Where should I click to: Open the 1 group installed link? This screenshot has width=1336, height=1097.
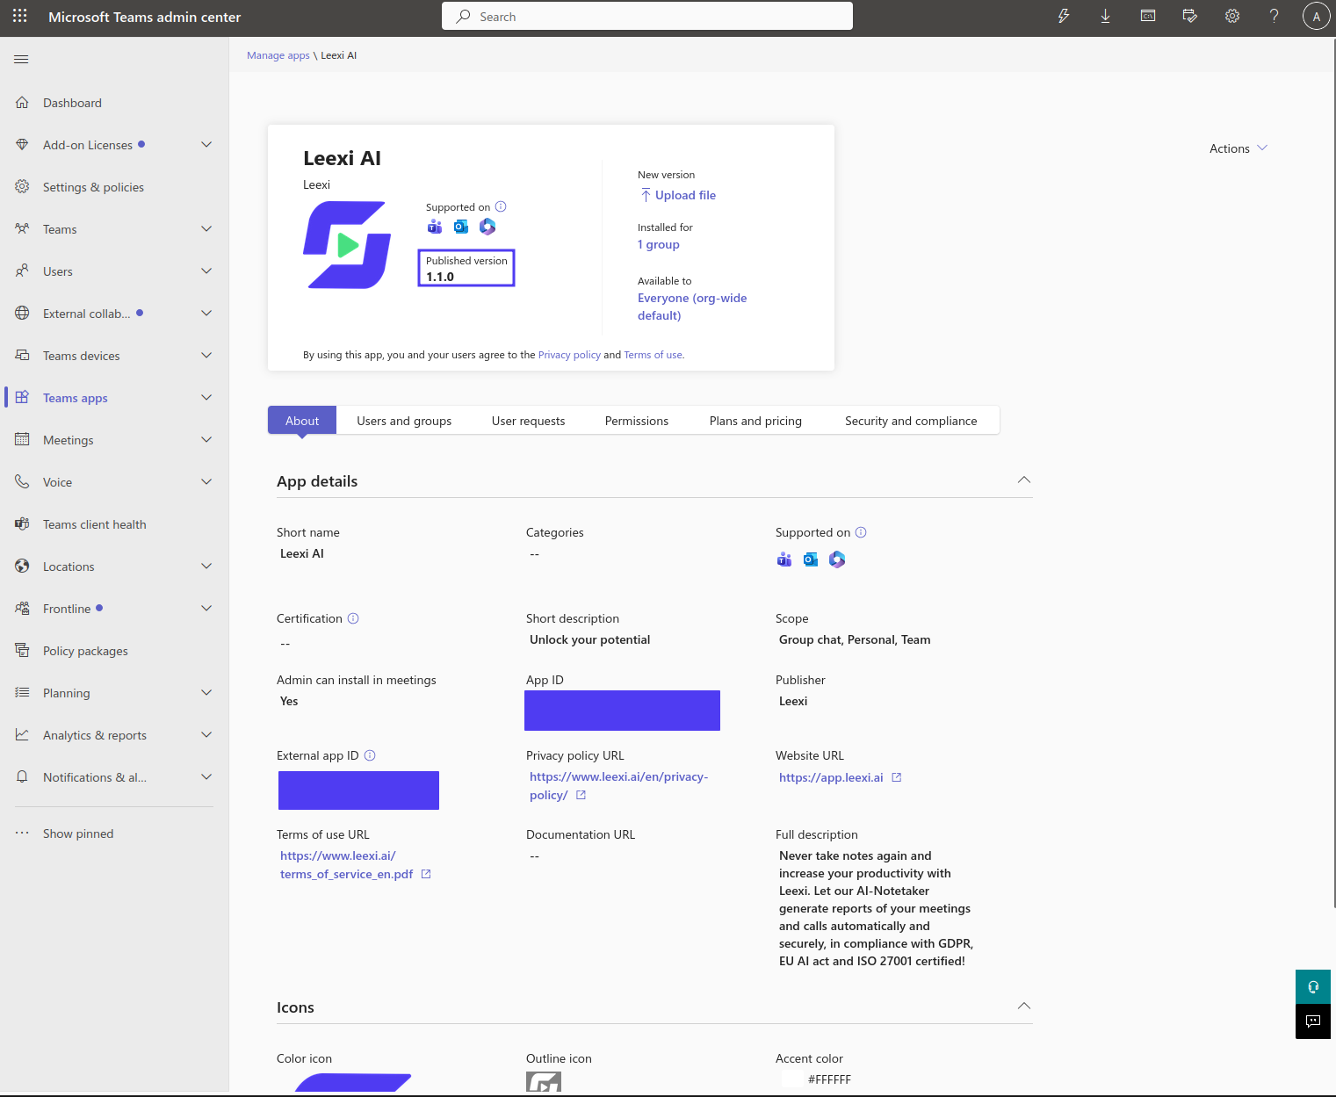[659, 244]
